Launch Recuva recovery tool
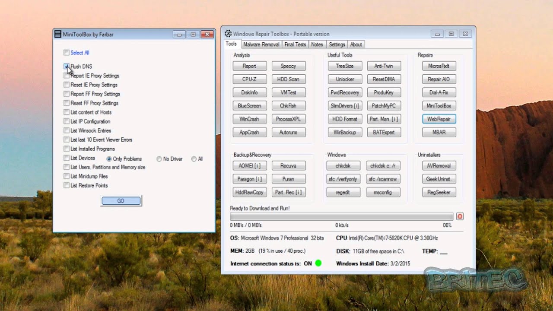The width and height of the screenshot is (553, 311). 289,166
